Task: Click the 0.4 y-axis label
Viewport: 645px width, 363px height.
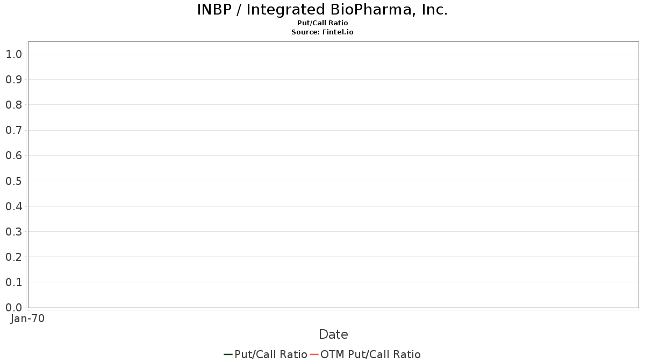Action: [x=13, y=206]
